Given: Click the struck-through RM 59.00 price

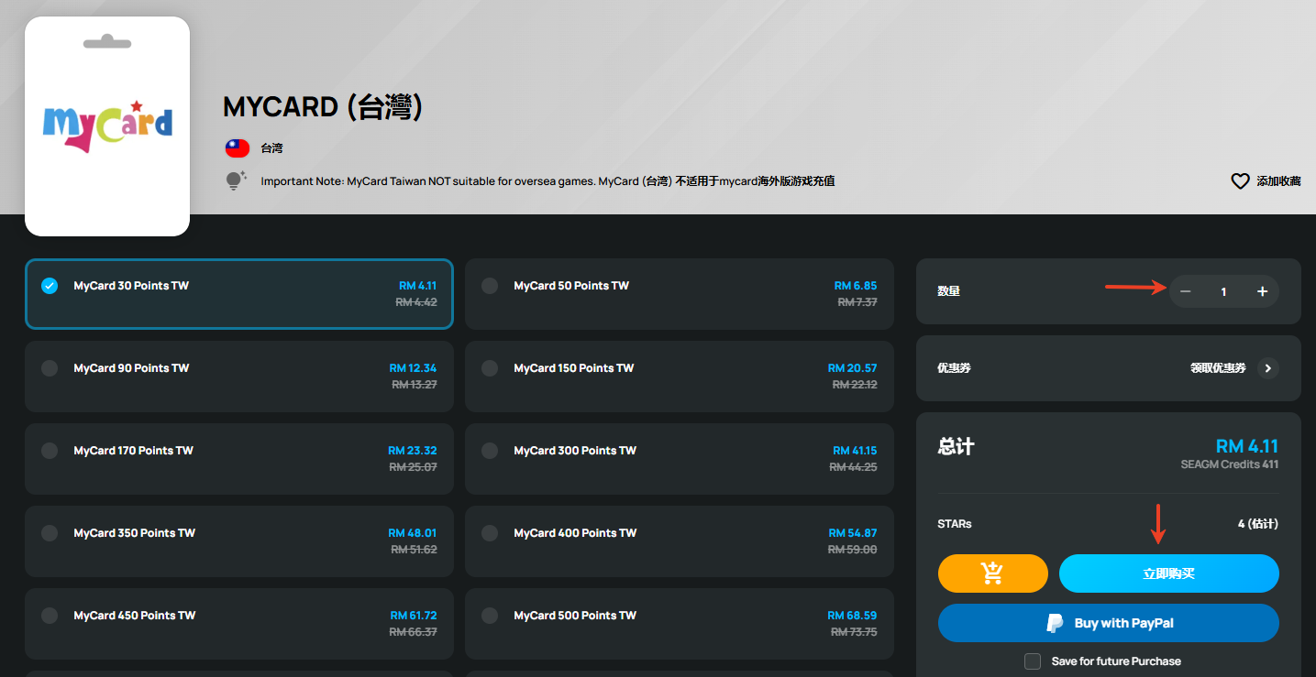Looking at the screenshot, I should tap(852, 550).
